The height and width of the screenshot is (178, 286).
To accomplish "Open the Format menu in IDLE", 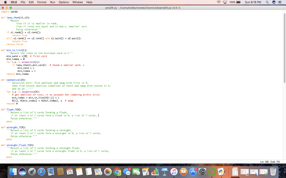I will (x=42, y=2).
